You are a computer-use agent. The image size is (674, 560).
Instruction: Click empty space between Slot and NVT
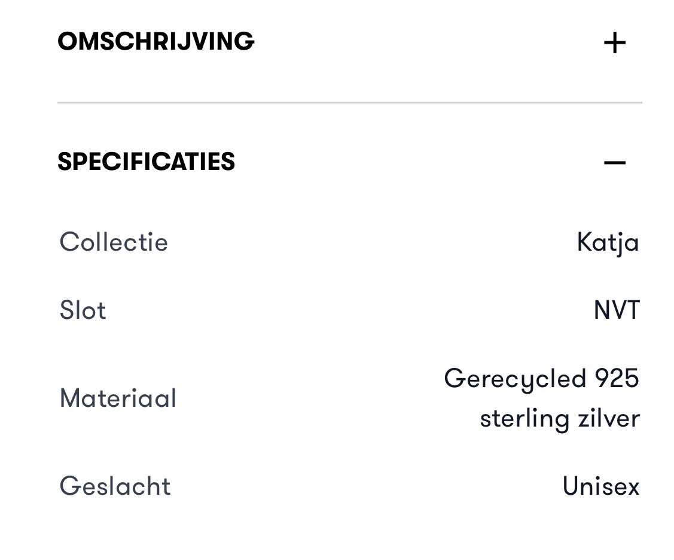coord(347,311)
